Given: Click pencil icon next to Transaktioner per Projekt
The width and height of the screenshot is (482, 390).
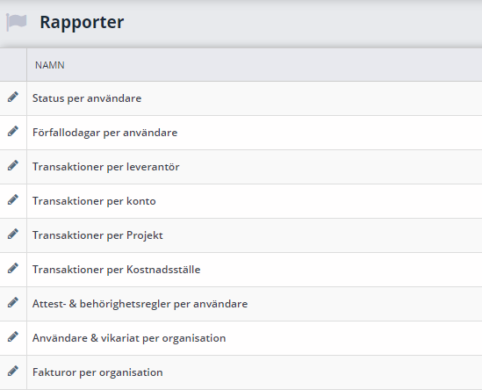Looking at the screenshot, I should [x=13, y=234].
